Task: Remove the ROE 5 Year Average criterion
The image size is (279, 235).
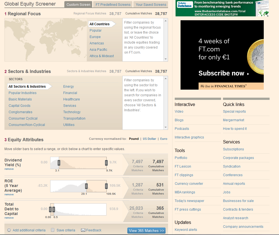Action: click(9, 194)
